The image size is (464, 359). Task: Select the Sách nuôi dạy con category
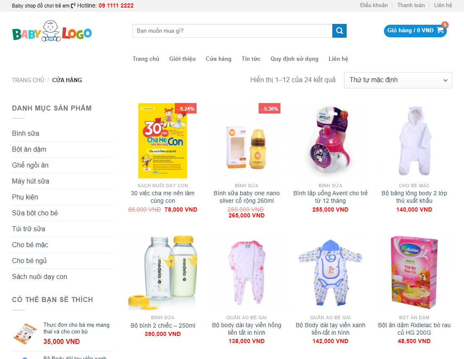[39, 277]
